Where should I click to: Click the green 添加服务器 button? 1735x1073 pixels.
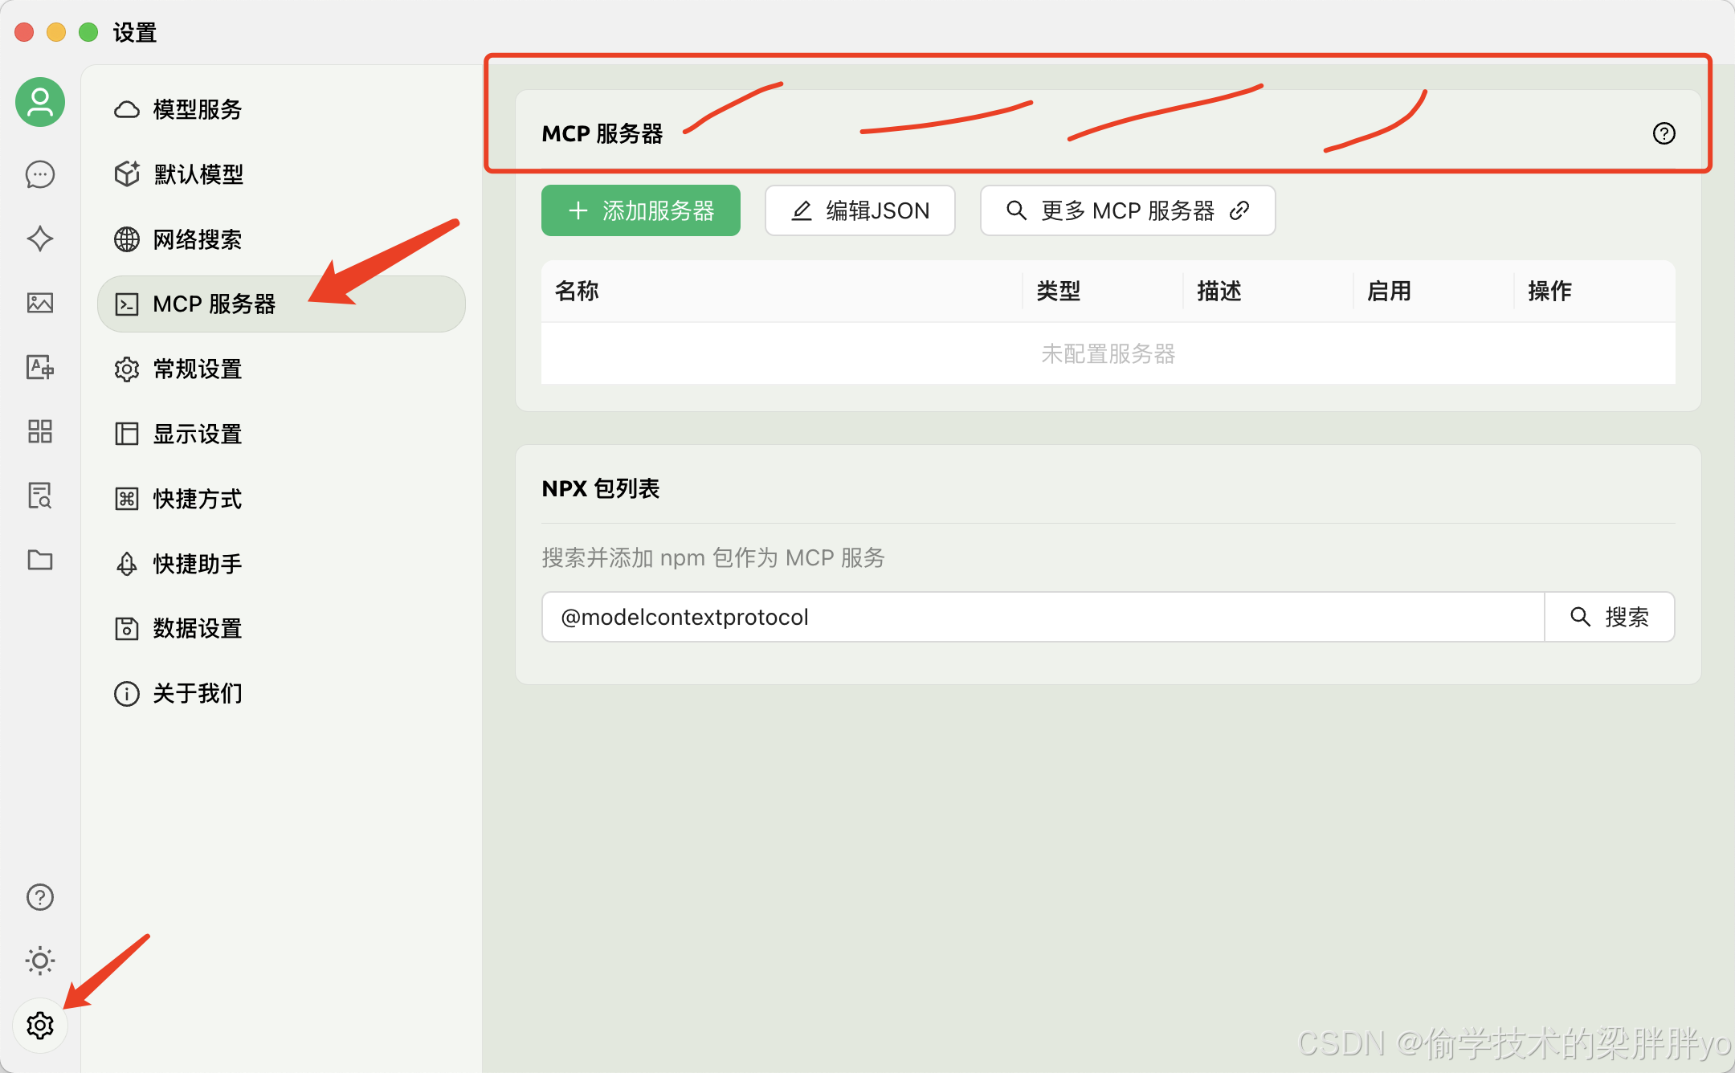click(x=640, y=210)
